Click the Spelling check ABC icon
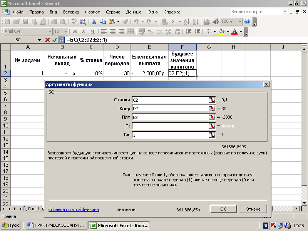The height and width of the screenshot is (231, 308). pyautogui.click(x=74, y=22)
